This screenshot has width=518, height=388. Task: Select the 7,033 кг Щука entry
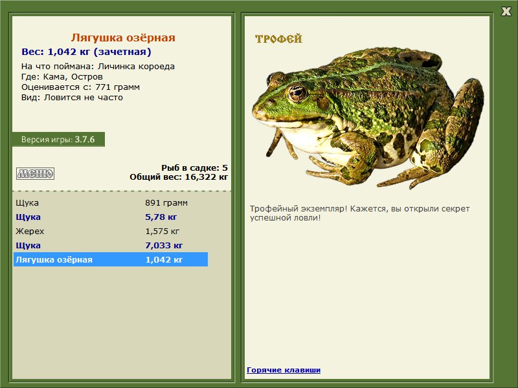111,245
